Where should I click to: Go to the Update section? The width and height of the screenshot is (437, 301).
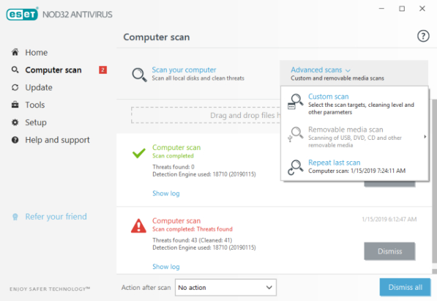tap(39, 87)
